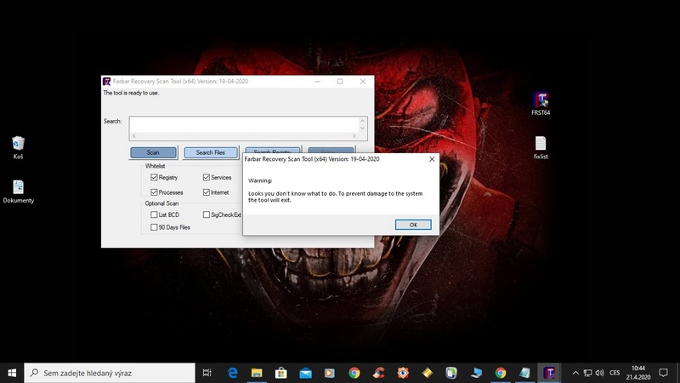The image size is (680, 383).
Task: Open the Windows Start menu
Action: [12, 373]
